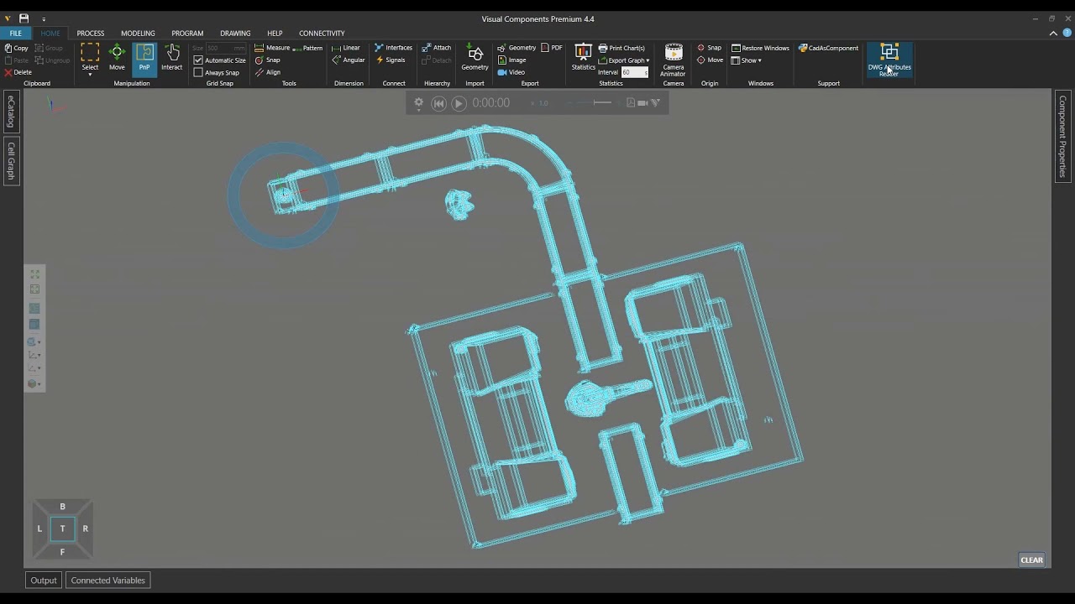Show Interfaces in the Connect group
The image size is (1075, 604).
[393, 48]
